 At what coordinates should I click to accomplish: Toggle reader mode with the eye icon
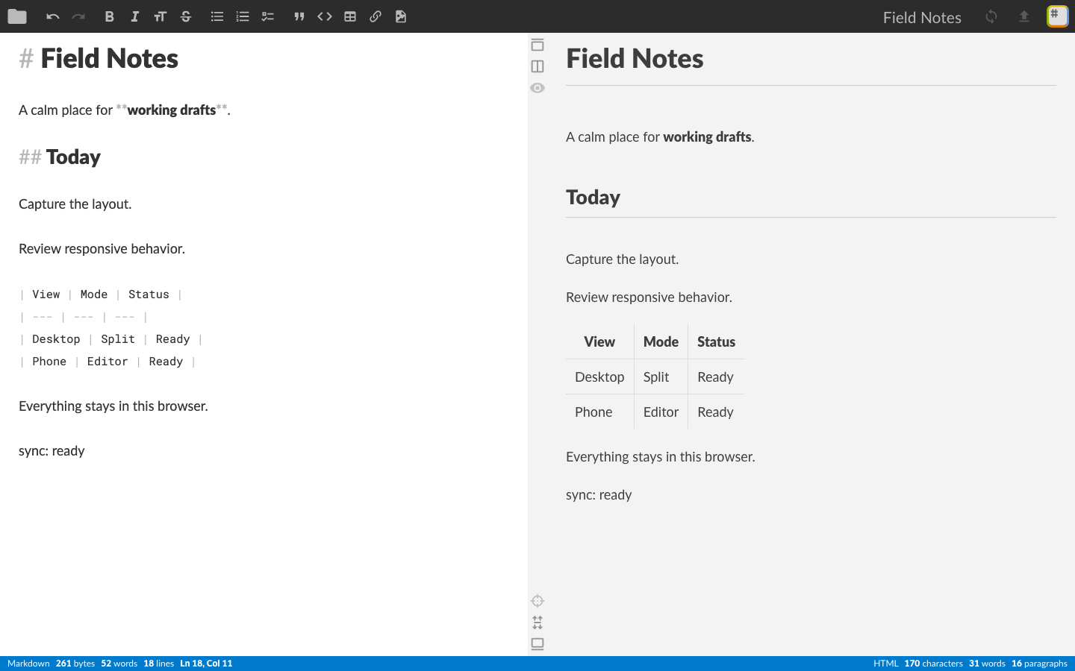pyautogui.click(x=537, y=88)
